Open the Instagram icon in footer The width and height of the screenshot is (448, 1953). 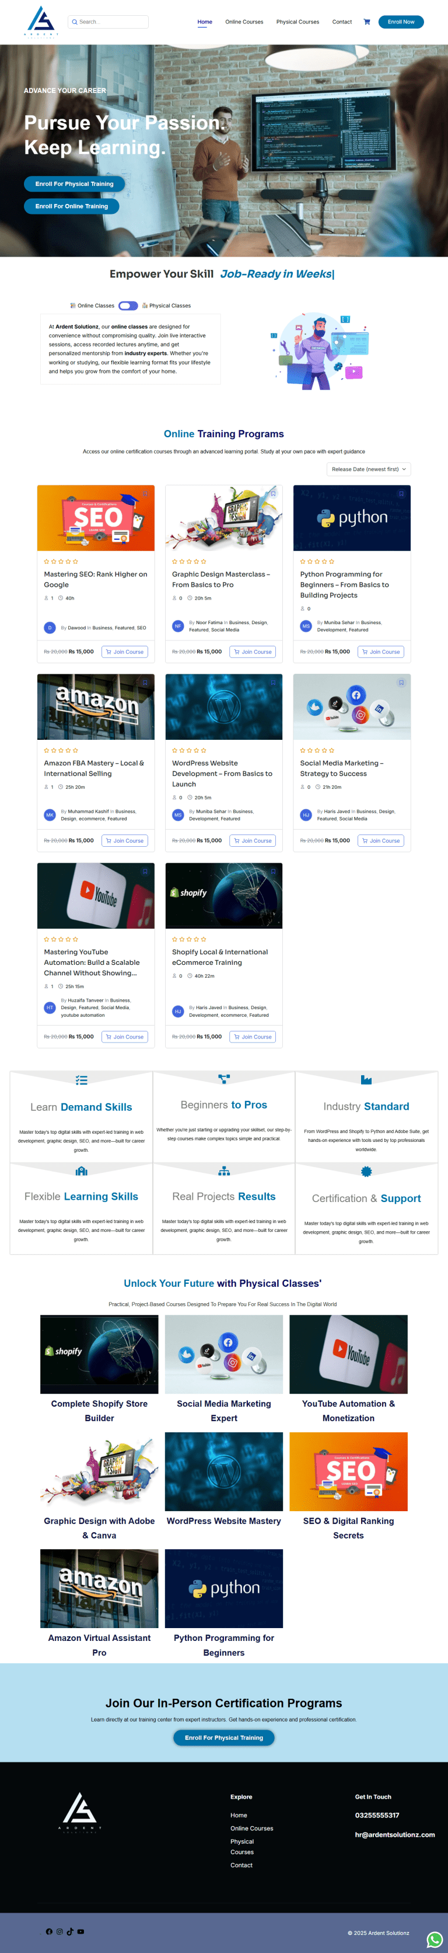[60, 1931]
